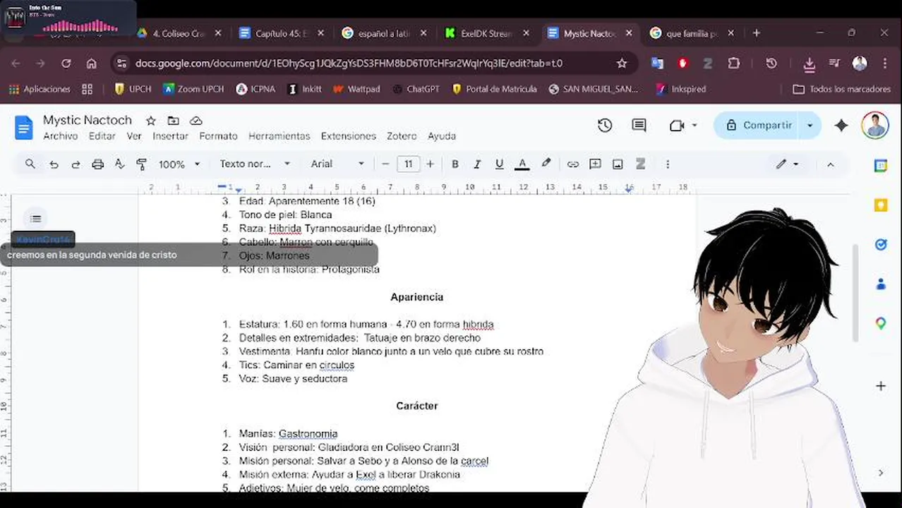Collapse the menus with the chevron
Screen dimensions: 902x508
click(x=830, y=164)
